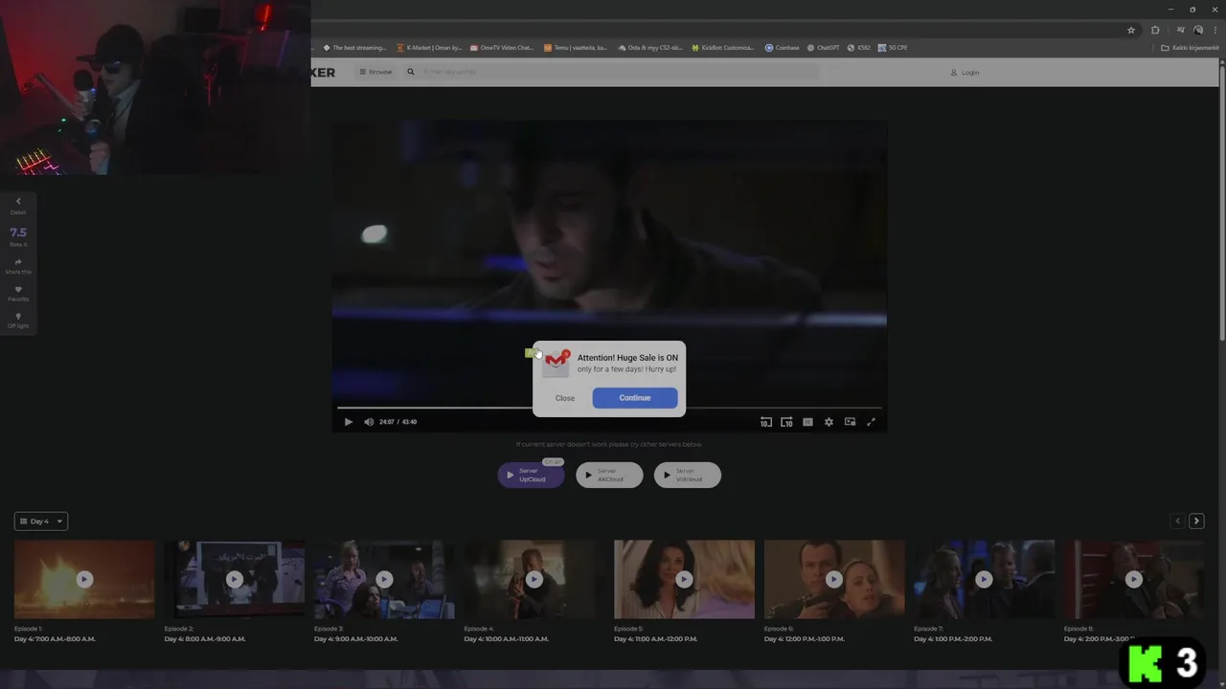Screen dimensions: 1226x689
Task: Play Episode 7 thumbnail Day 4: 1:00 P.M.-2:00 P.M.
Action: pos(984,579)
